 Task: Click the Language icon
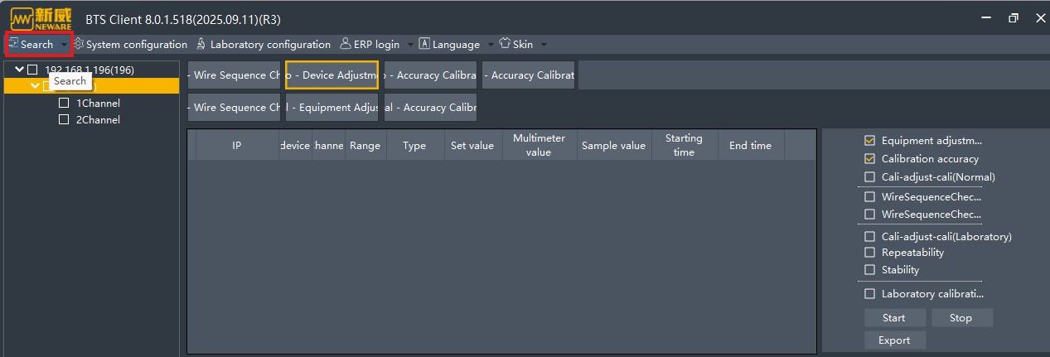tap(424, 44)
